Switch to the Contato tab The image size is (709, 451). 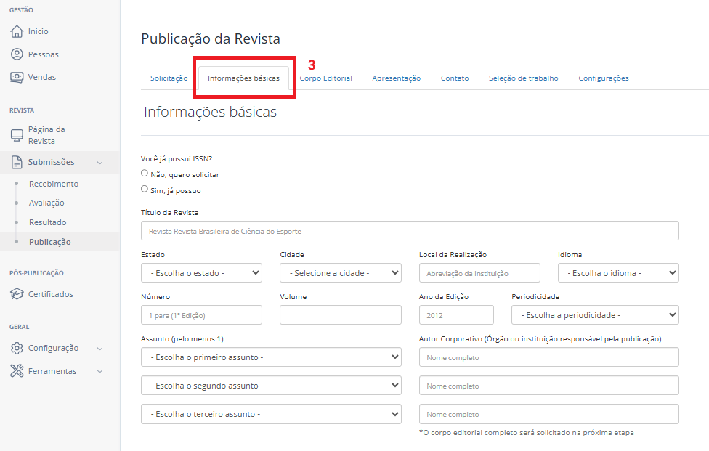(455, 78)
